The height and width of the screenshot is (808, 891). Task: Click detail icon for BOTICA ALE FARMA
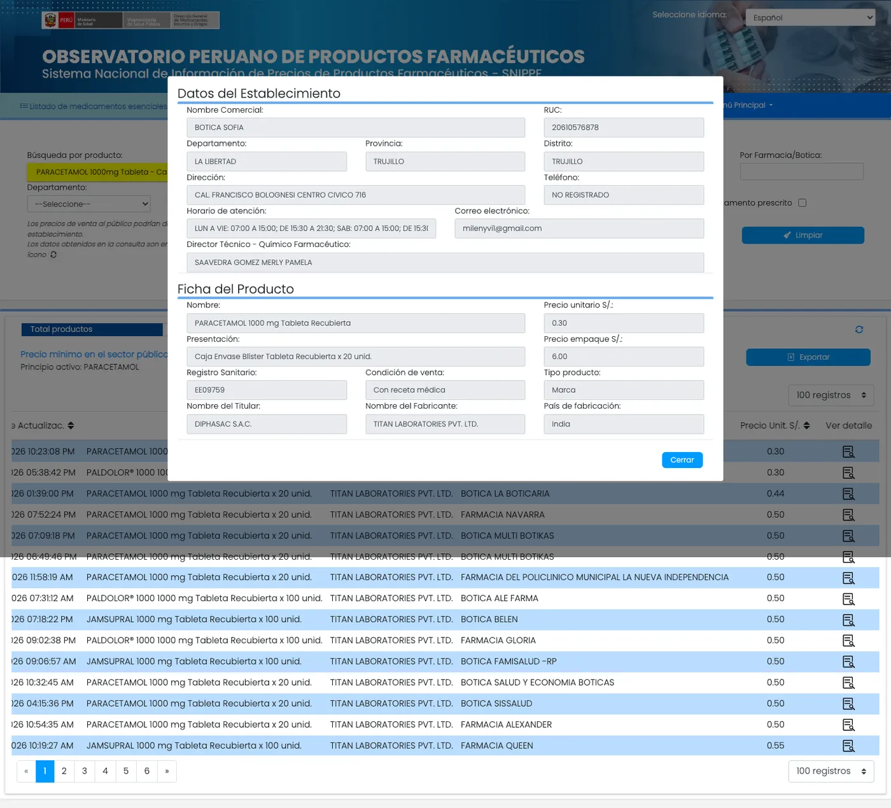pos(848,599)
